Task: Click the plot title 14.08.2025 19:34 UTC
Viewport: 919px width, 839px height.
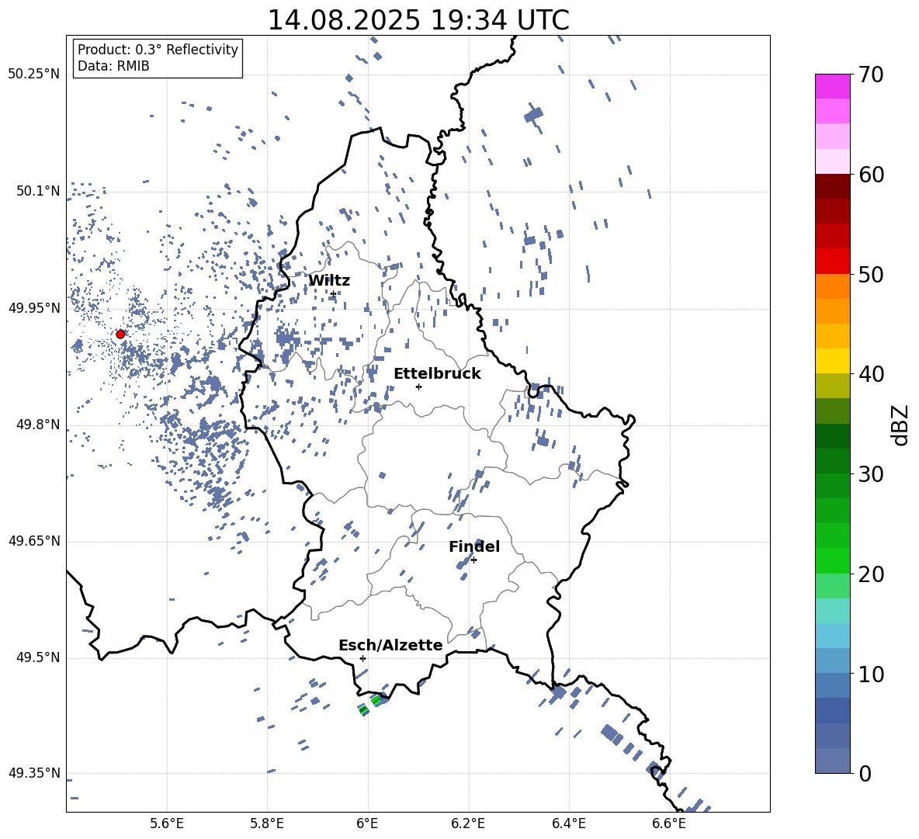Action: coord(418,20)
